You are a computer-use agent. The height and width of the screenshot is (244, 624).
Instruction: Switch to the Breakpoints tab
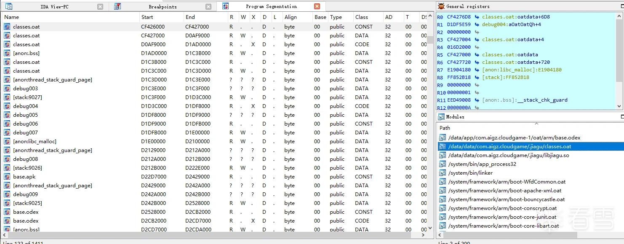point(163,7)
